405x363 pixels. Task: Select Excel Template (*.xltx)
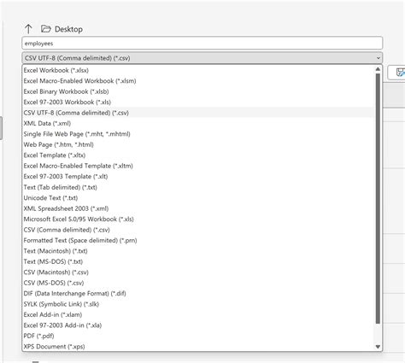(x=198, y=155)
